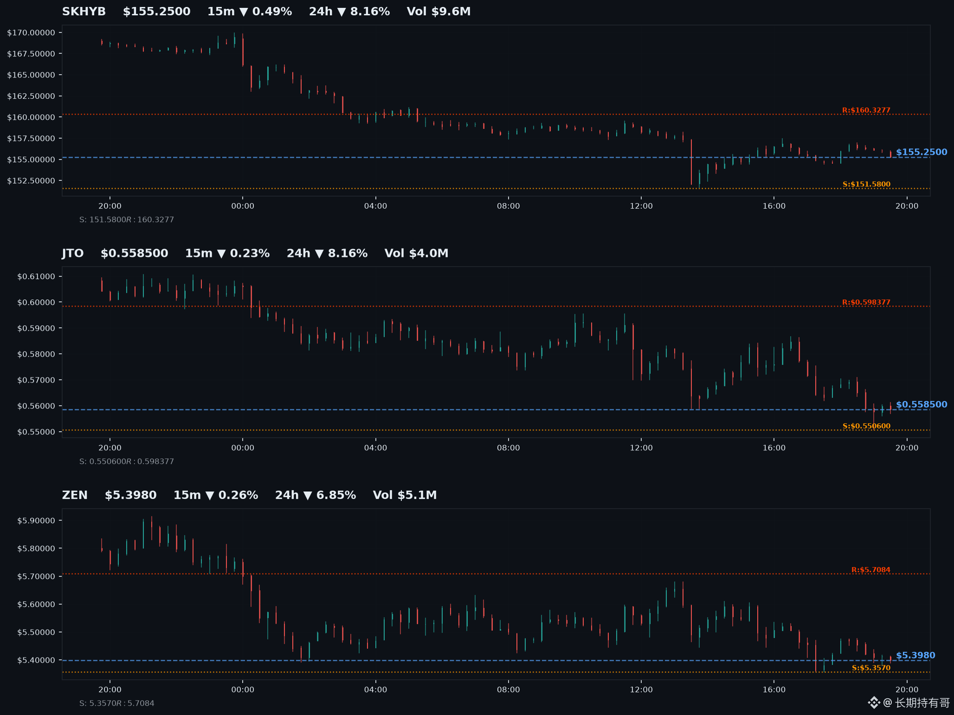The image size is (954, 715).
Task: Select the blue $155.2500 price tag on chart
Action: [x=922, y=152]
